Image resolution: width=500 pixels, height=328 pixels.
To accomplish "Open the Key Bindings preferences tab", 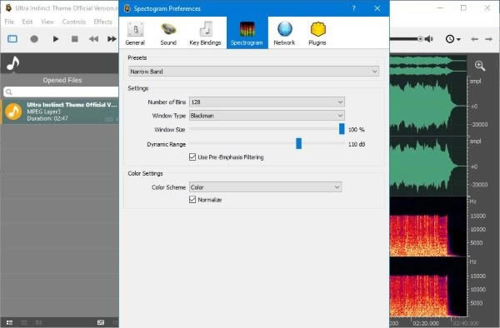I will [205, 33].
